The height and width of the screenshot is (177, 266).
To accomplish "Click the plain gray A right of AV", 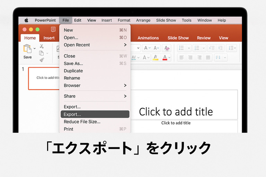I will [x=144, y=57].
